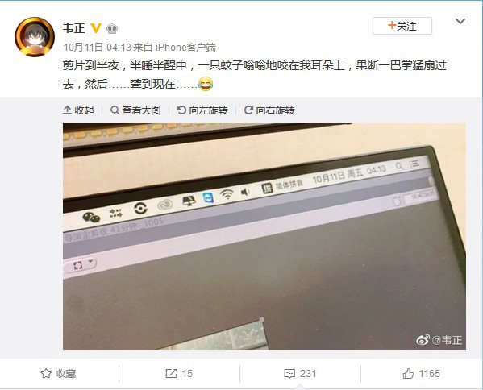483x390 pixels.
Task: Click the repost icon showing 15
Action: point(171,374)
